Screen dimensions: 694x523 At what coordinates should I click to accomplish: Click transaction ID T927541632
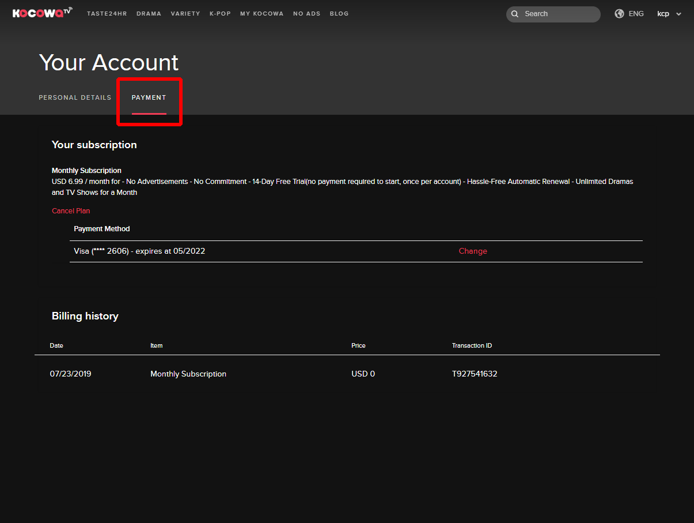tap(475, 374)
